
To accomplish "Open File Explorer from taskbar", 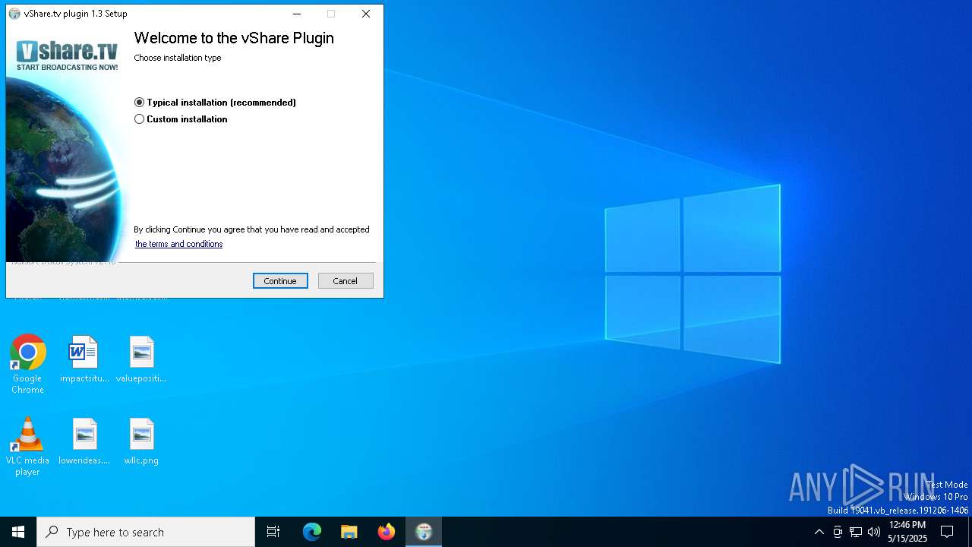I will (x=349, y=532).
